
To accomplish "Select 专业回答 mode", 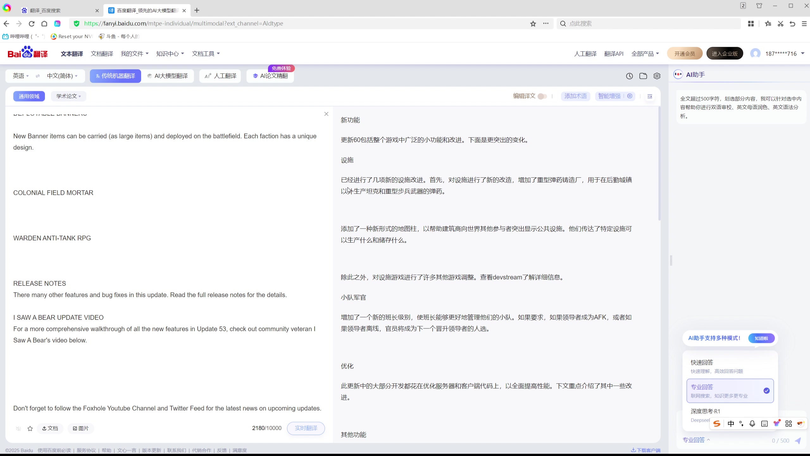I will tap(730, 391).
